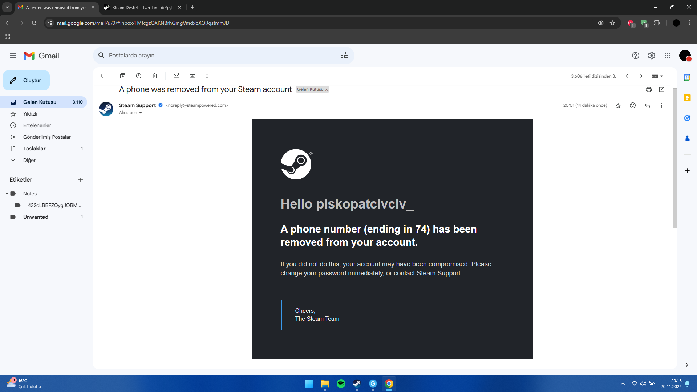Viewport: 697px width, 392px height.
Task: Open the toolbar more options menu
Action: tap(207, 76)
